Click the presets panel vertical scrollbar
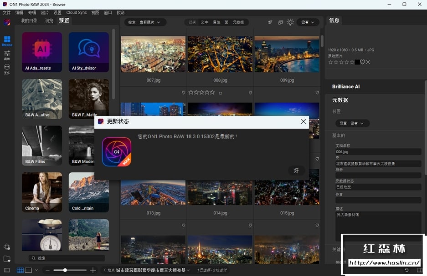427x276 pixels. pos(113,64)
